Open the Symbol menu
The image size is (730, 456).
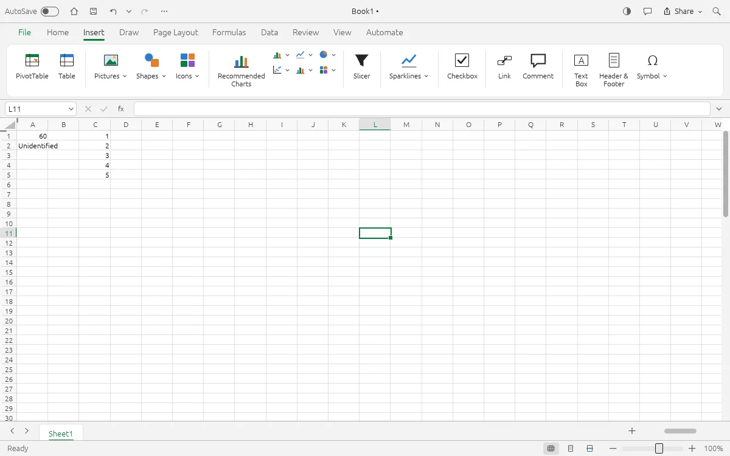pos(652,66)
